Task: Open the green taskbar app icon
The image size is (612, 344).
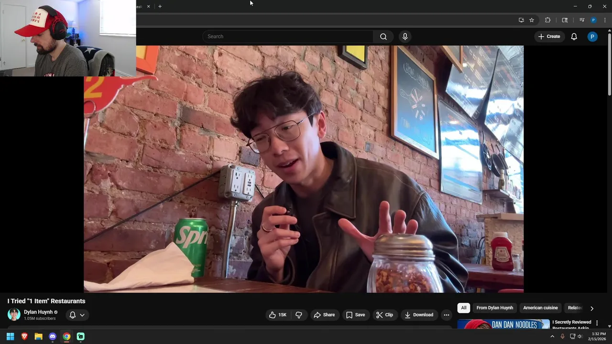Action: click(81, 336)
